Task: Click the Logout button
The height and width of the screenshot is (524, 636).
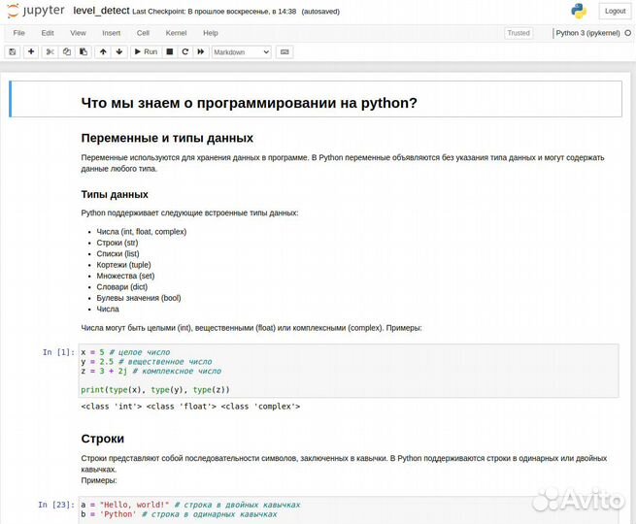Action: click(x=615, y=12)
